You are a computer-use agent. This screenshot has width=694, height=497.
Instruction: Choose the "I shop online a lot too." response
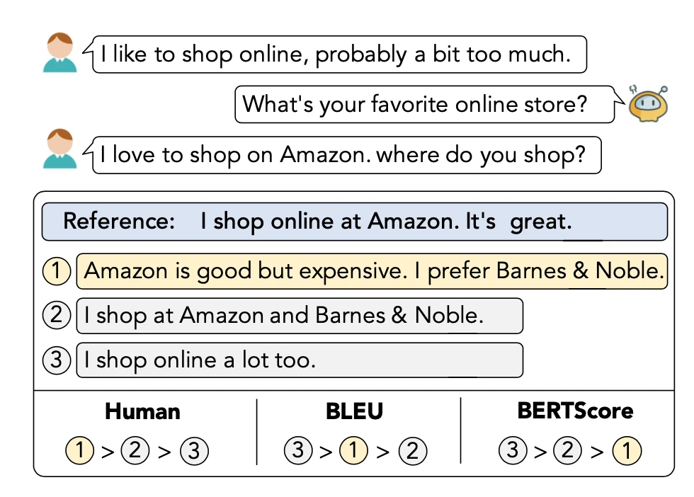[x=300, y=360]
